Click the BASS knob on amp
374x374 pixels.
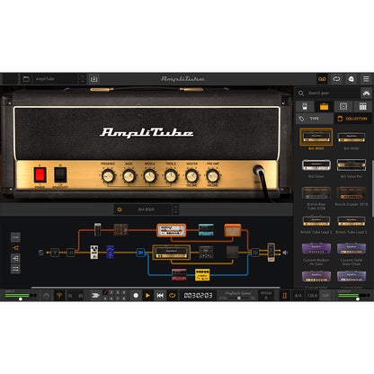point(129,176)
